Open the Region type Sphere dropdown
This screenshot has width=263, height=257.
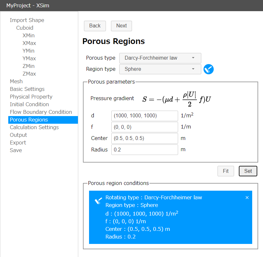point(160,69)
